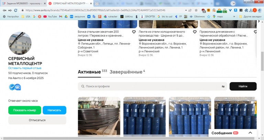Open the blue download-arrow extension
The width and height of the screenshot is (264, 140).
coord(235,10)
